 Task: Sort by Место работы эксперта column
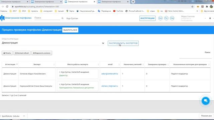(x=78, y=64)
